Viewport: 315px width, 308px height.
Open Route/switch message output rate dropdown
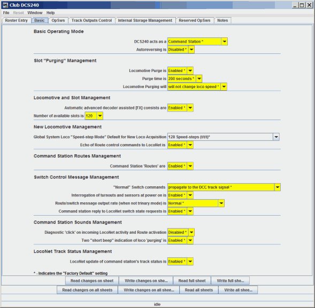[x=196, y=203]
